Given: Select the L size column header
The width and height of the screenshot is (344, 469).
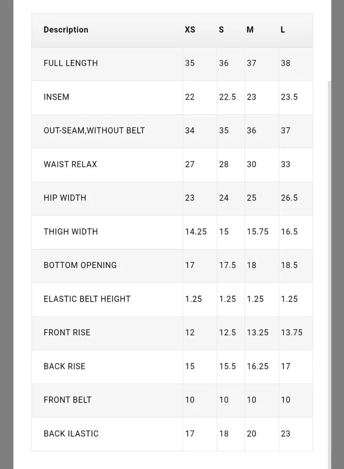Looking at the screenshot, I should (283, 29).
